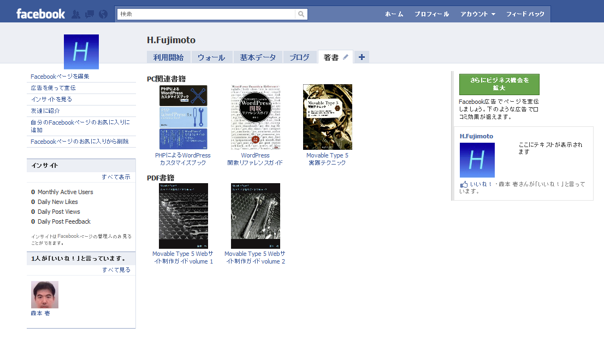The width and height of the screenshot is (604, 339).
Task: Open ホーム in the top navigation
Action: pyautogui.click(x=394, y=14)
